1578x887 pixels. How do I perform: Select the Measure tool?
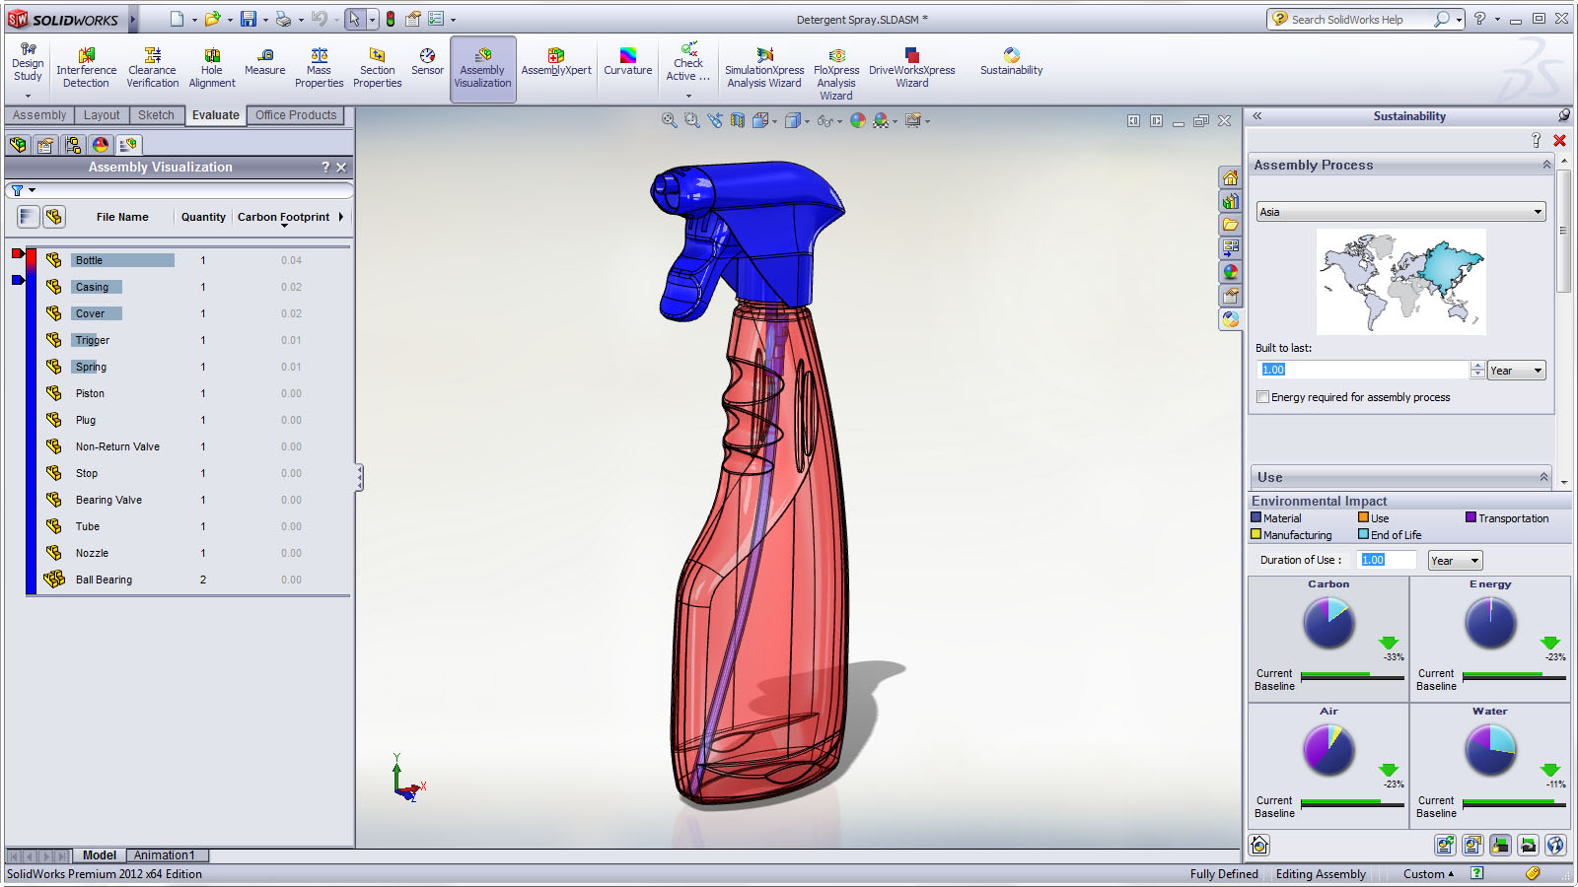click(264, 61)
